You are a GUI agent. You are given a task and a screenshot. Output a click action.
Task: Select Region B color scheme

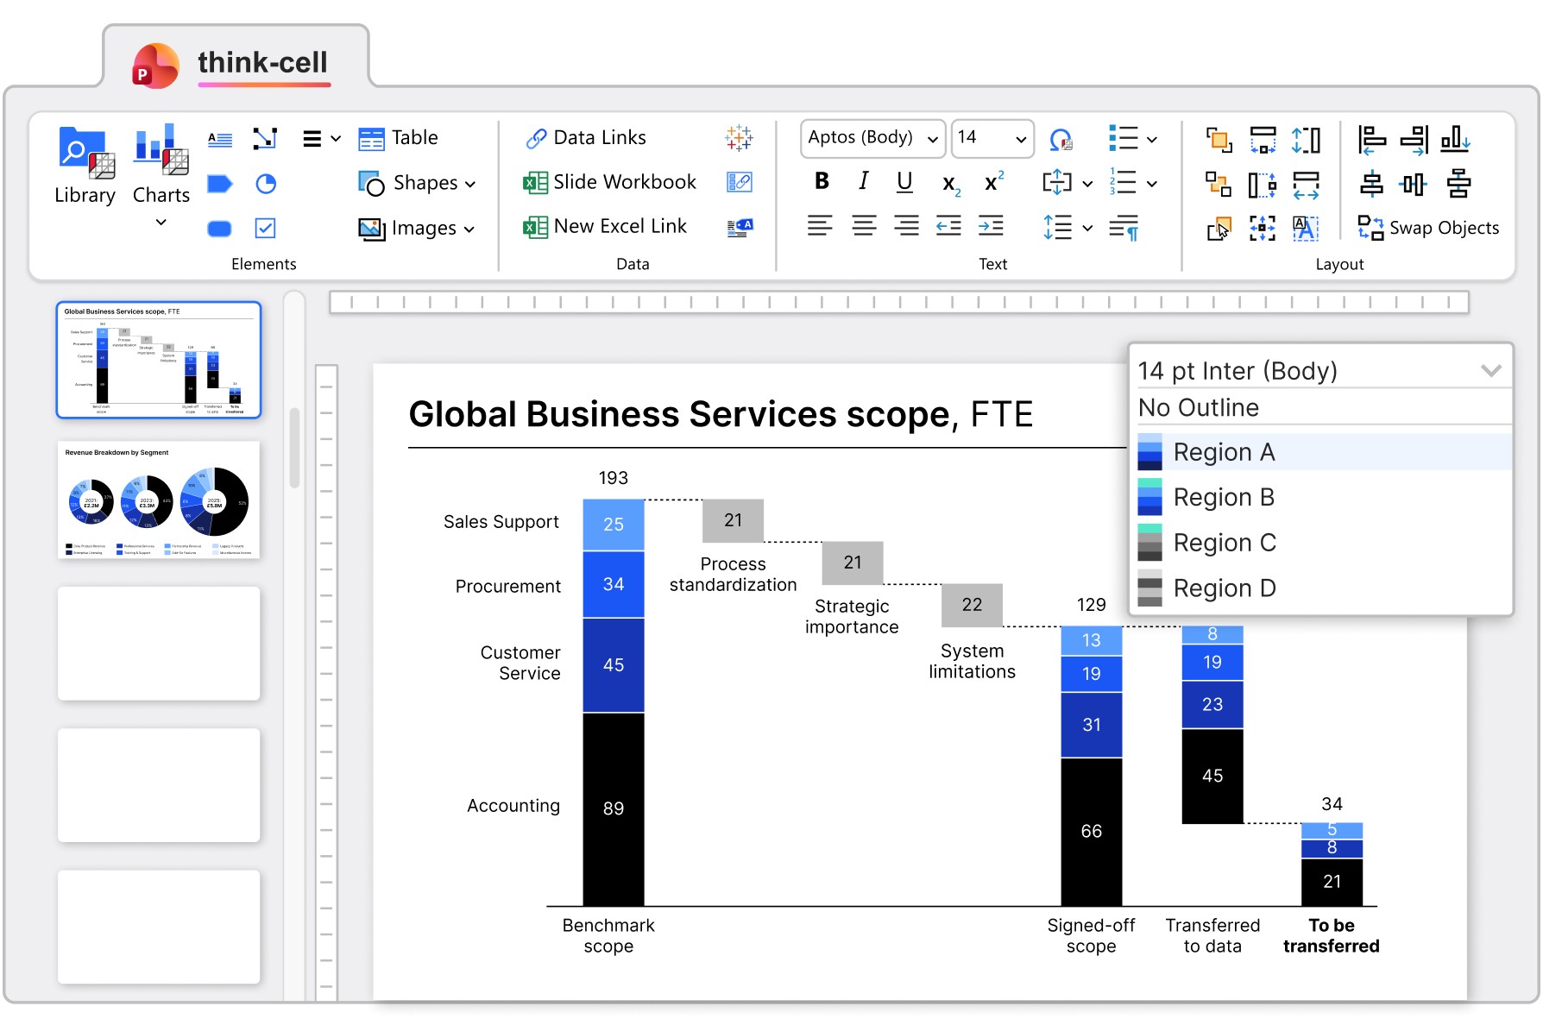(x=1223, y=498)
